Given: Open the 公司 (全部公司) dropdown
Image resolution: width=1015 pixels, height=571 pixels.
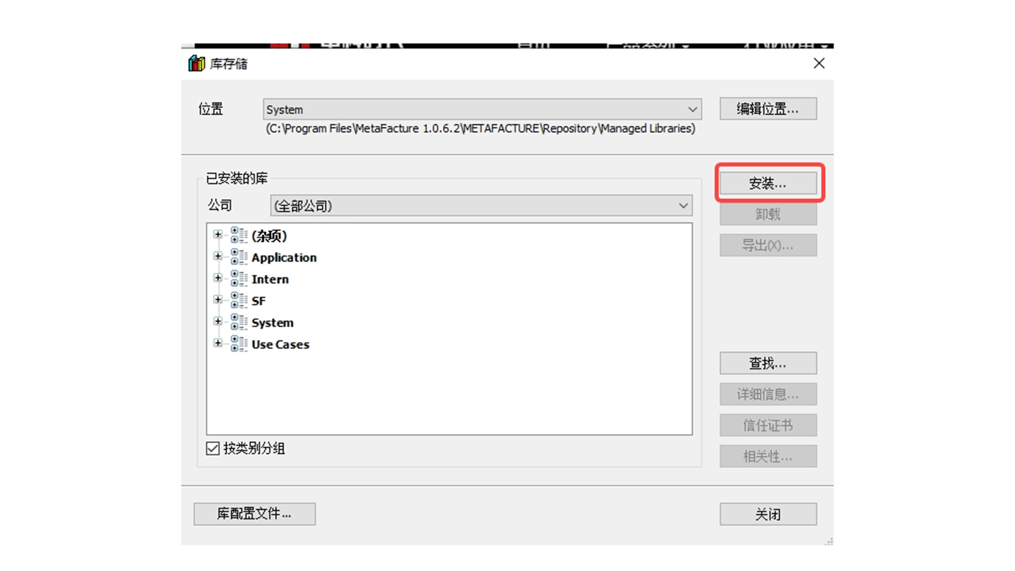Looking at the screenshot, I should pyautogui.click(x=683, y=206).
